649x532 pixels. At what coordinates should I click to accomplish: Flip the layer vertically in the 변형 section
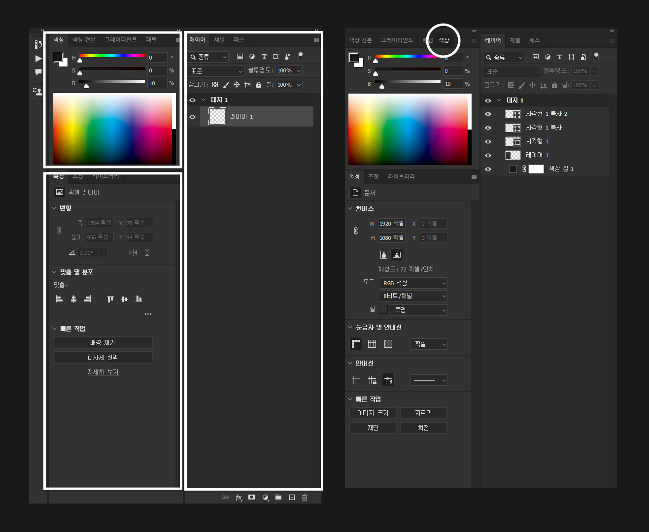pyautogui.click(x=147, y=253)
